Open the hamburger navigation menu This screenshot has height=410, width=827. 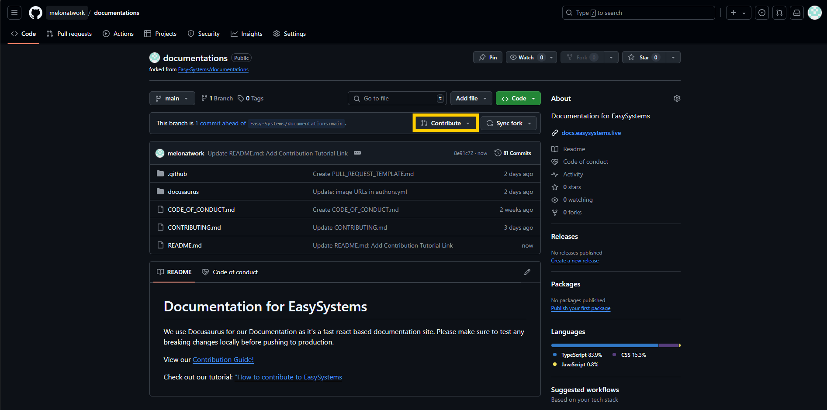[x=14, y=13]
